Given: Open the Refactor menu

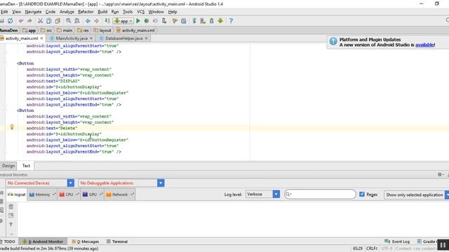Looking at the screenshot, I should click(86, 12).
